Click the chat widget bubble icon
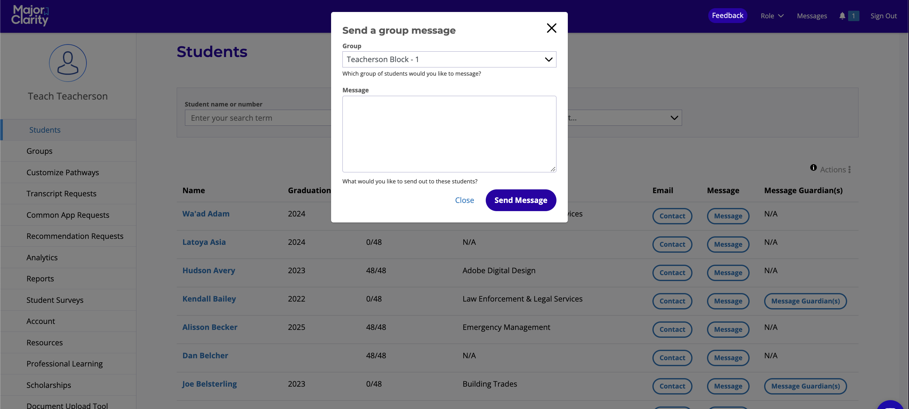 (x=891, y=405)
